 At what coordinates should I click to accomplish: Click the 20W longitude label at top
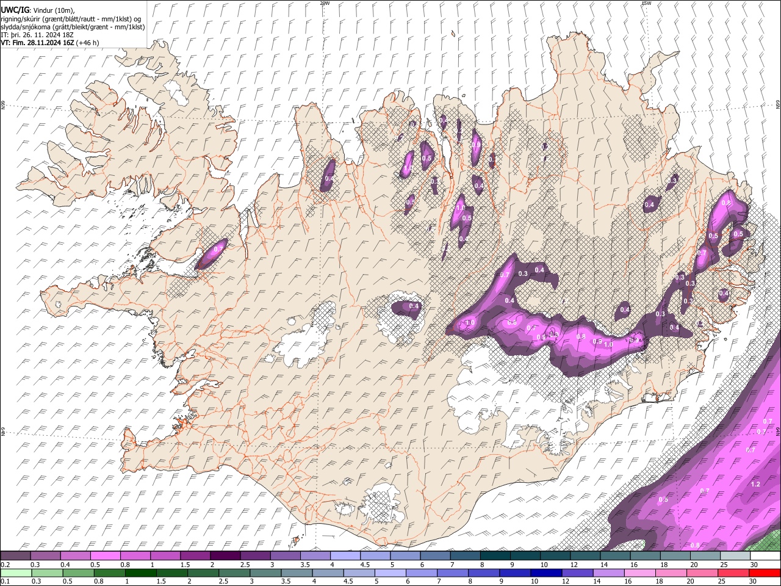325,2
